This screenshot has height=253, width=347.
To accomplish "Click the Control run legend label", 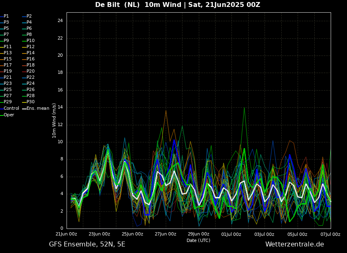I will (11, 109).
